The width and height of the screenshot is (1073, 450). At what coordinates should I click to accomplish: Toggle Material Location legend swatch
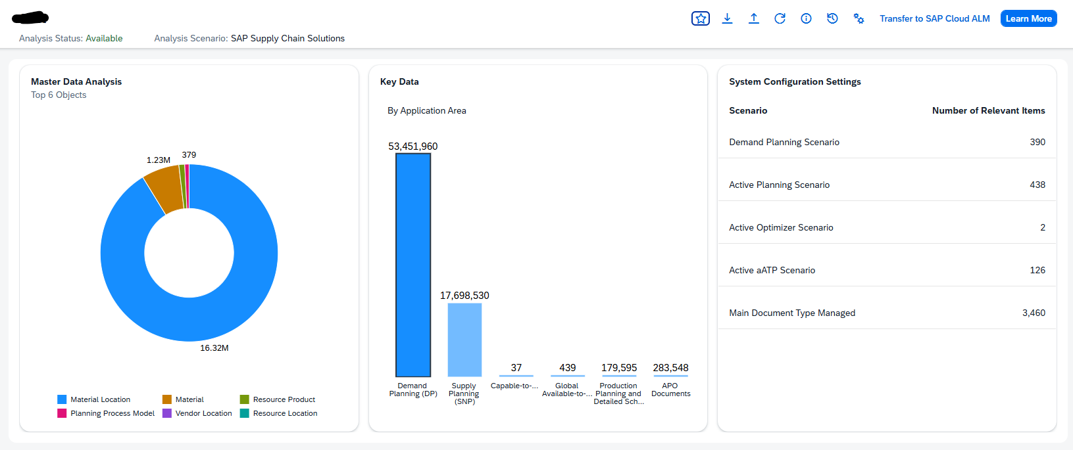(62, 399)
